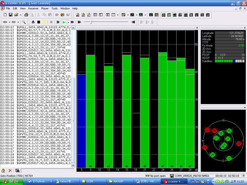The image size is (247, 185).
Task: Switch to the Outlook taskbar button
Action: pos(40,182)
